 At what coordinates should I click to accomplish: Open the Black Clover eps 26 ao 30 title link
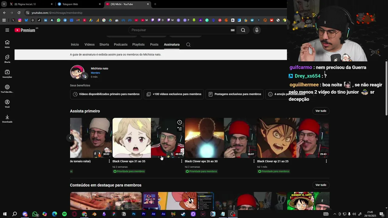201,161
